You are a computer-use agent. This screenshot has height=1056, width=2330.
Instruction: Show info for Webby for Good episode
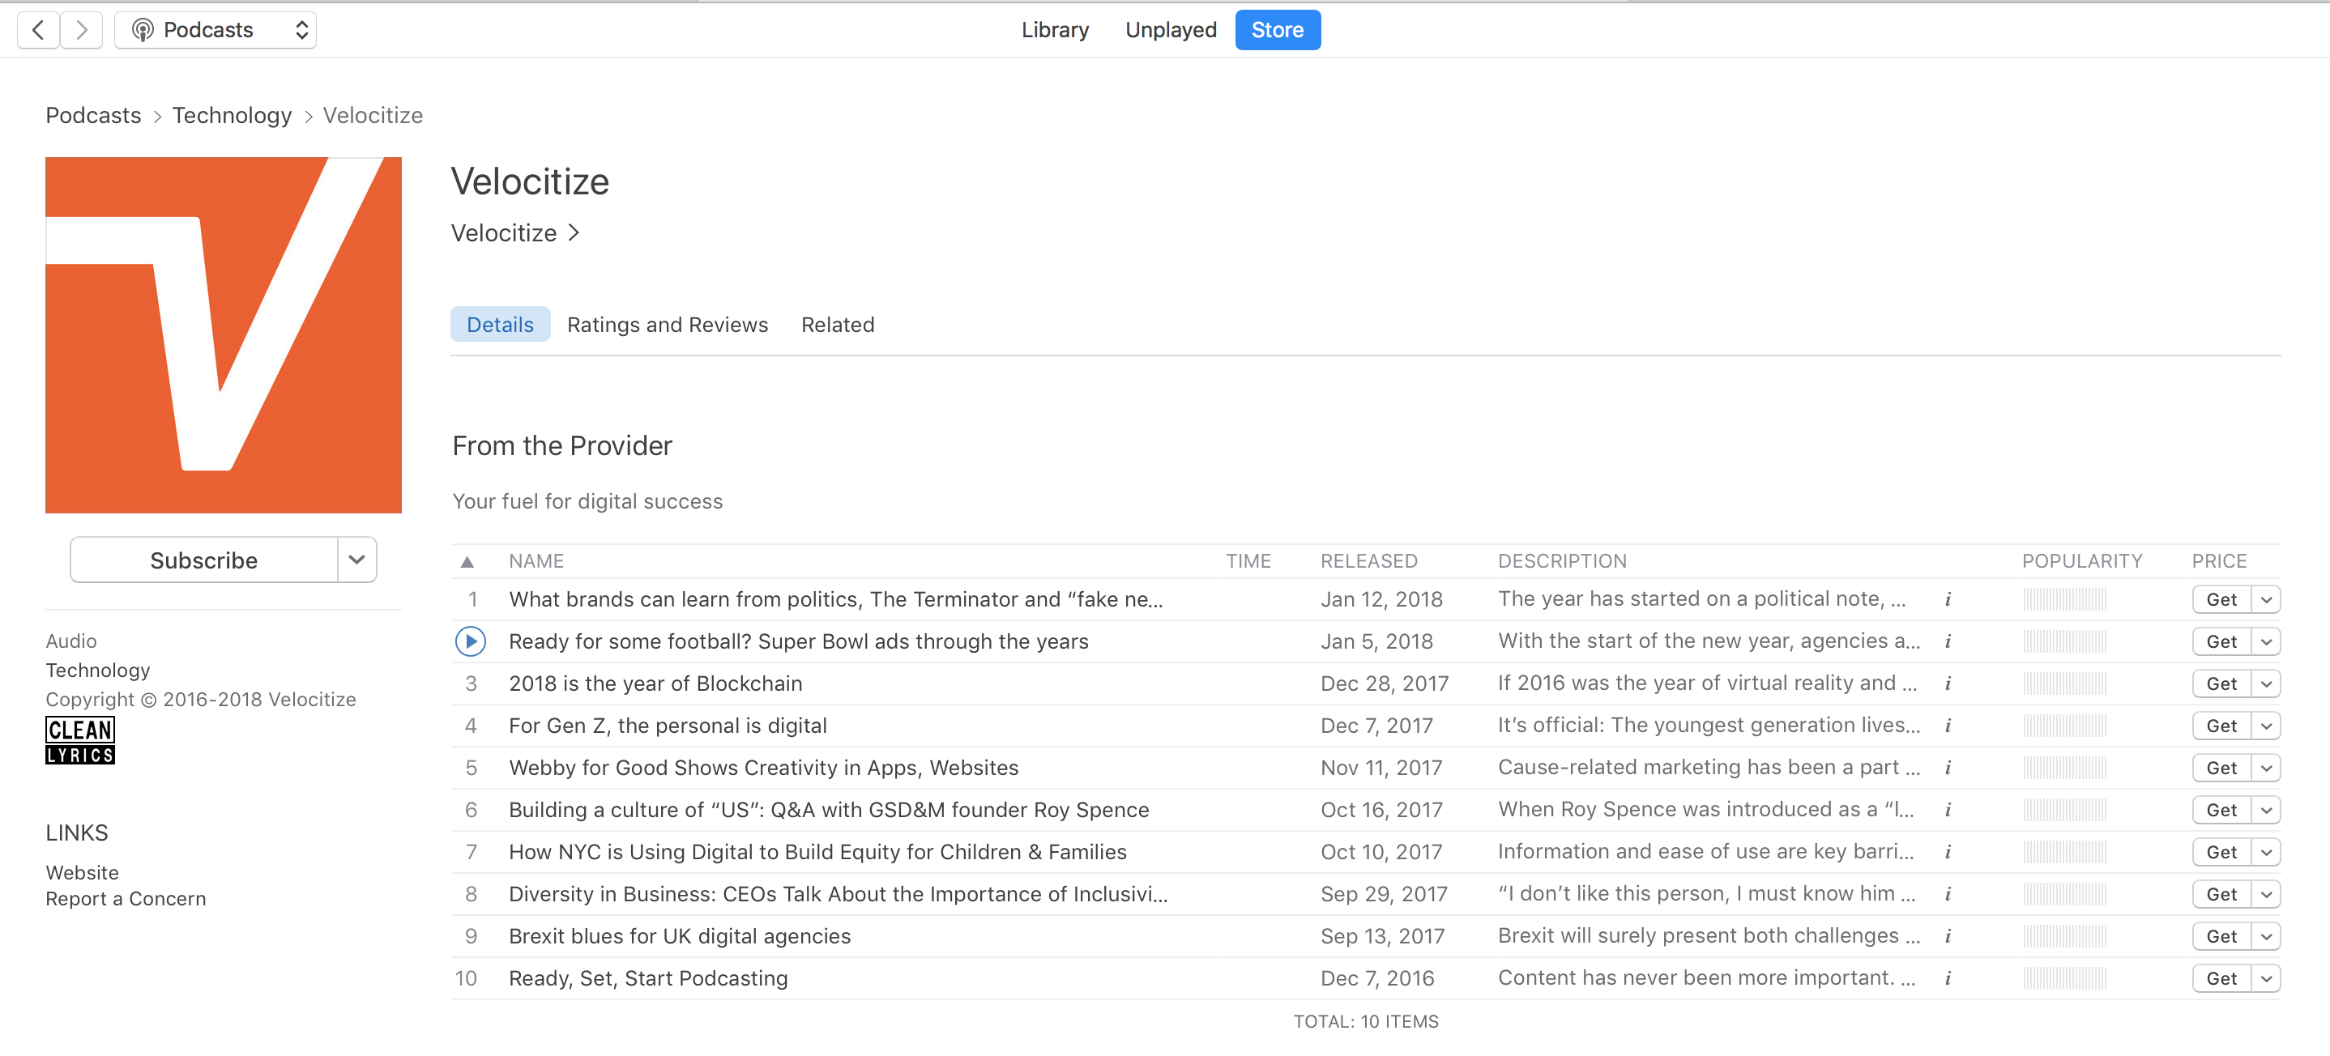[1948, 768]
